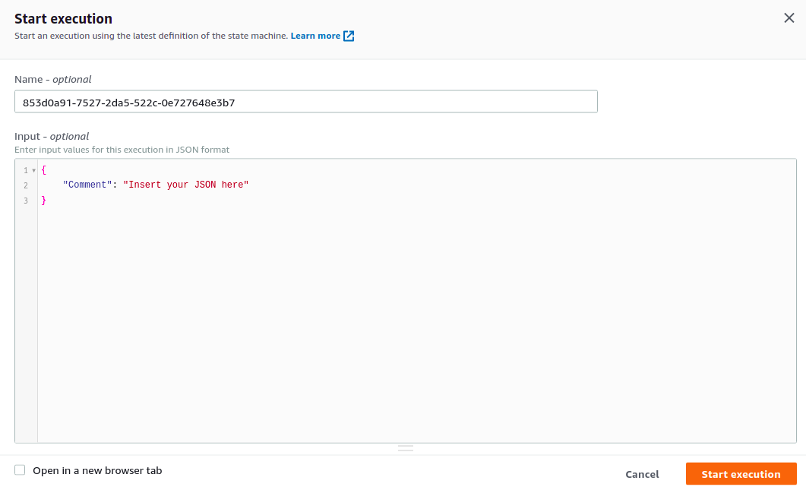Screen dimensions: 806x490
Task: Collapse the JSON block at line 1
Action: click(x=34, y=170)
